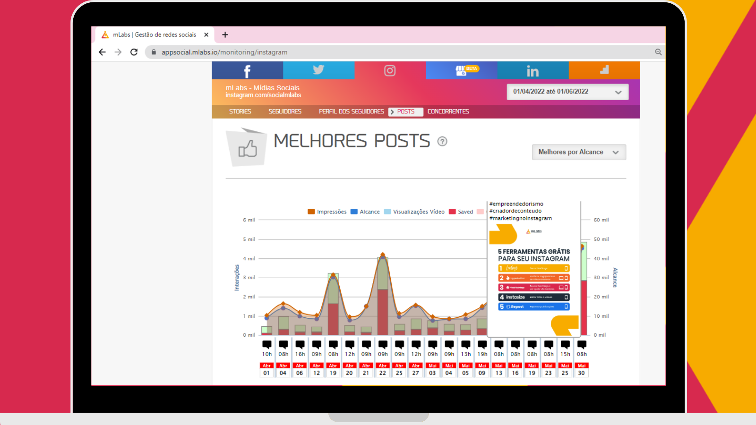
Task: Click the comment bubble above the Abr 22 post
Action: pos(382,343)
